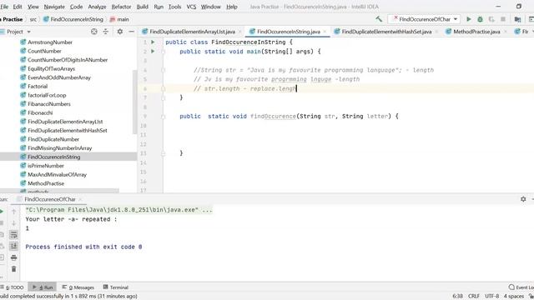
Task: Open the Run menu
Action: point(159,7)
